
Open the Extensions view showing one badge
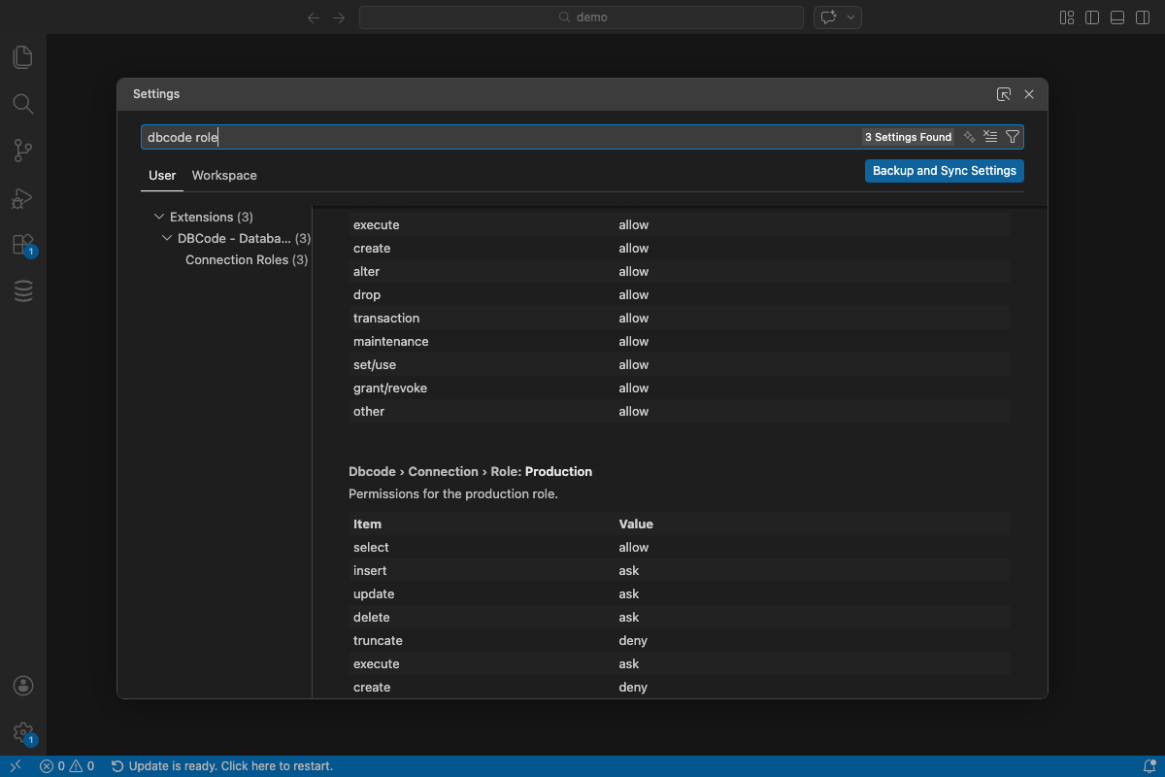(23, 244)
